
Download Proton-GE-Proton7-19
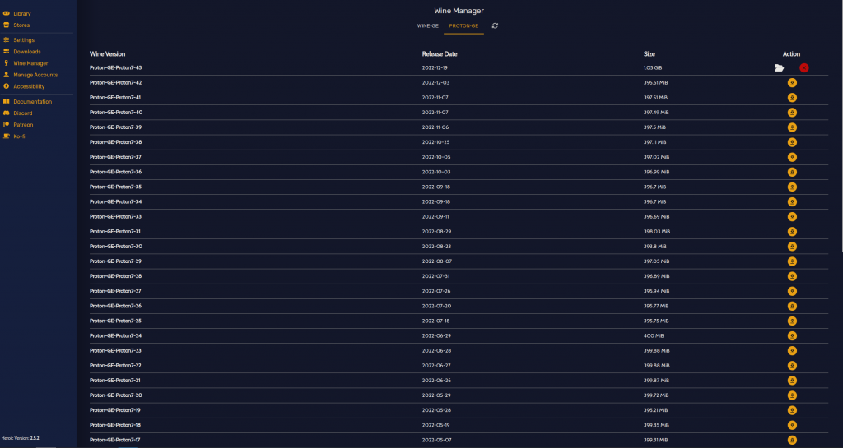click(792, 410)
